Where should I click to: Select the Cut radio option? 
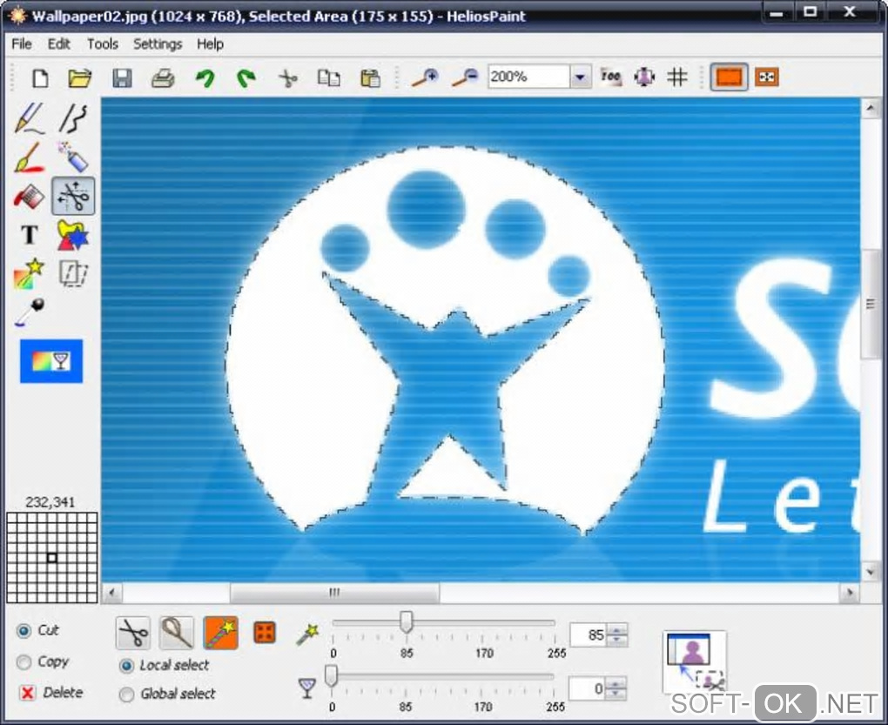pyautogui.click(x=24, y=630)
